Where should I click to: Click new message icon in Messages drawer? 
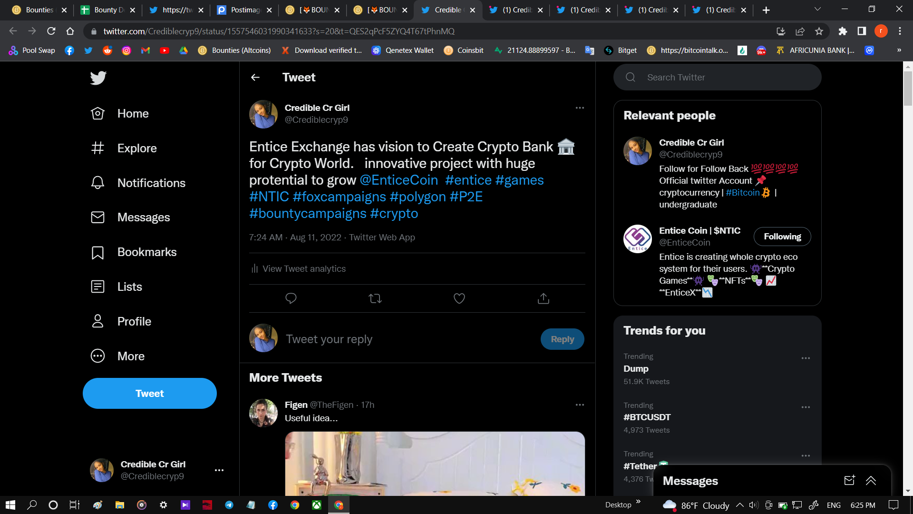pyautogui.click(x=849, y=481)
